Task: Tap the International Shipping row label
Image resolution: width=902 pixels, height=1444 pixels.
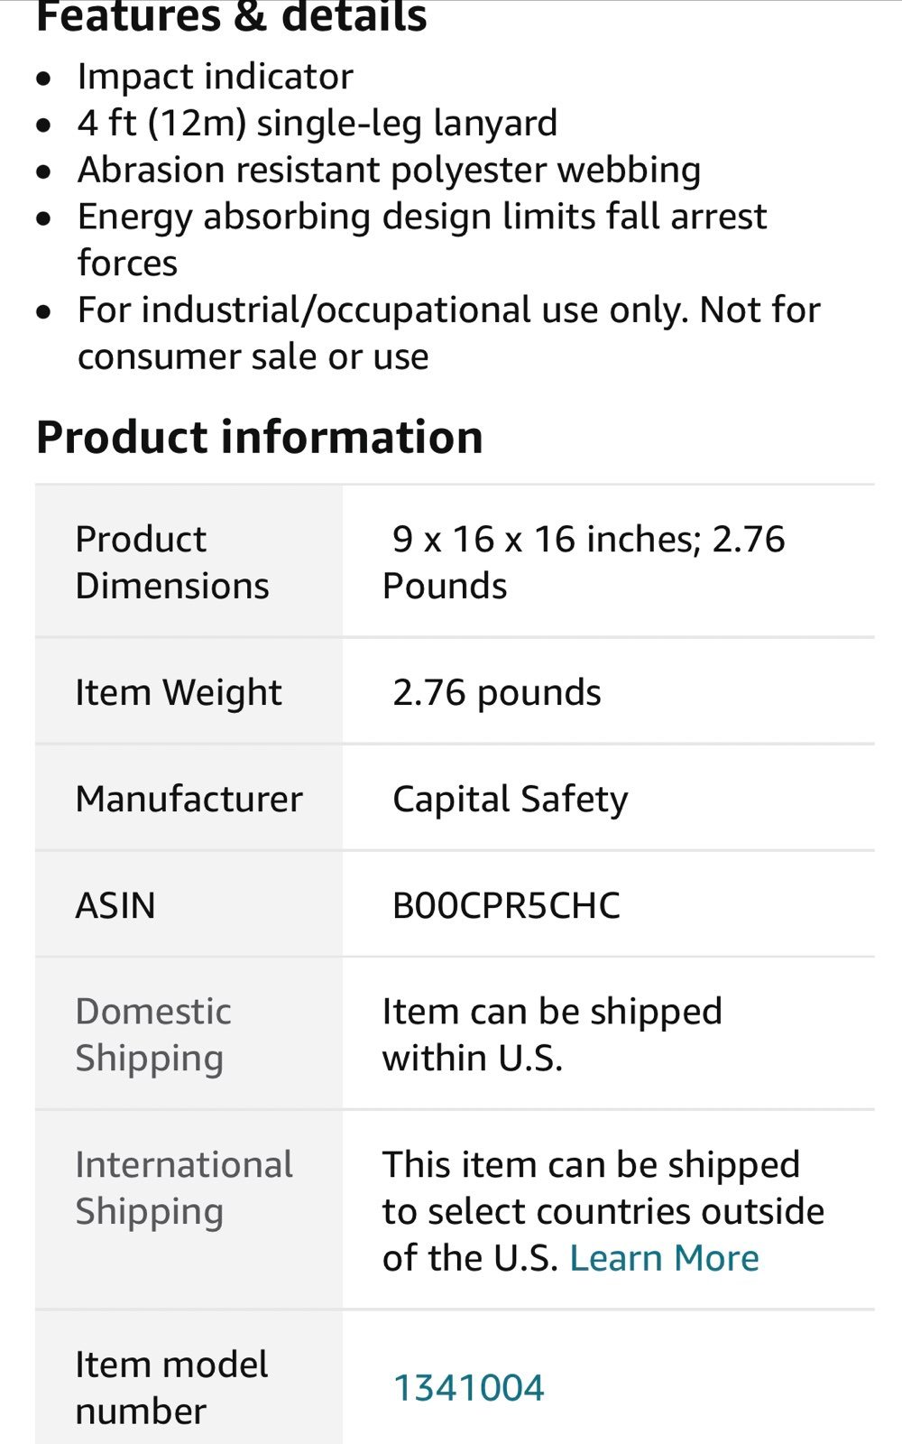Action: [184, 1188]
